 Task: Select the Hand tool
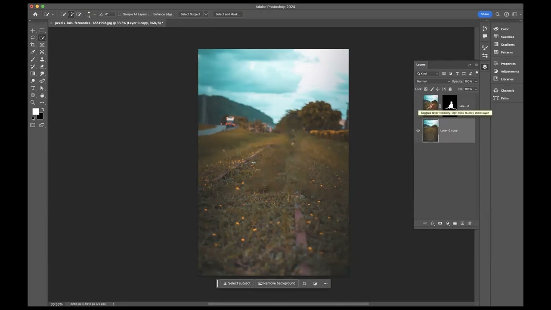[x=42, y=95]
